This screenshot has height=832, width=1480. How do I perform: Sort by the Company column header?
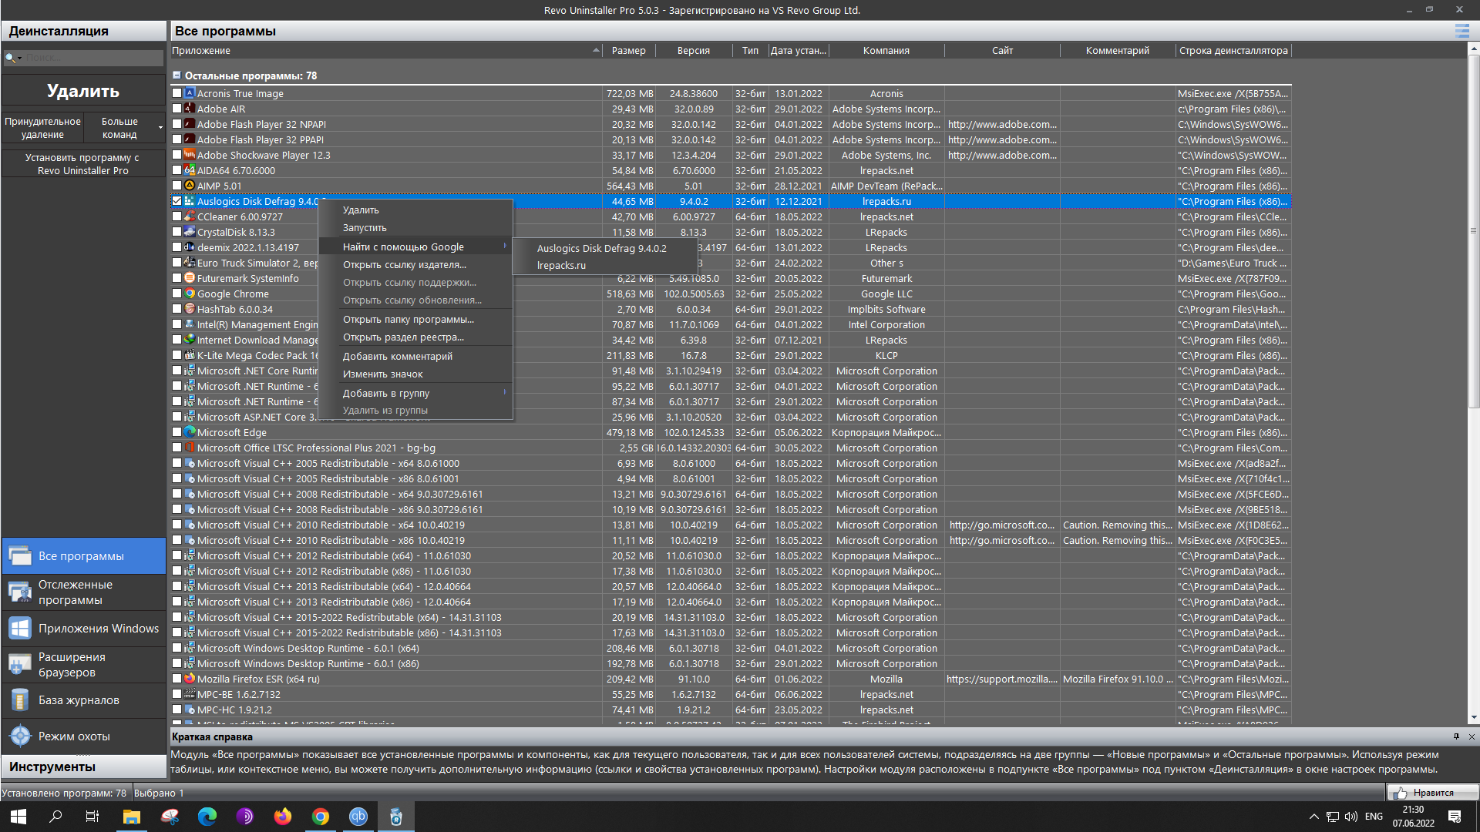click(x=886, y=50)
